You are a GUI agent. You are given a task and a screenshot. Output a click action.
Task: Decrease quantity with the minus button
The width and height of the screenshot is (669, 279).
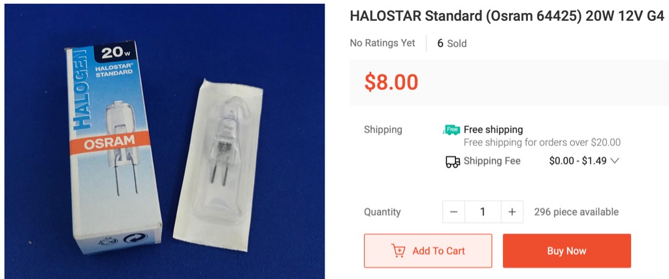454,212
